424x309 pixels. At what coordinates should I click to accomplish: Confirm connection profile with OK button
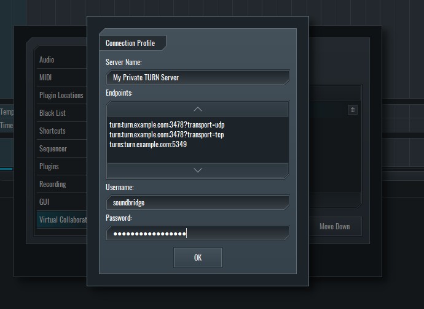tap(198, 257)
